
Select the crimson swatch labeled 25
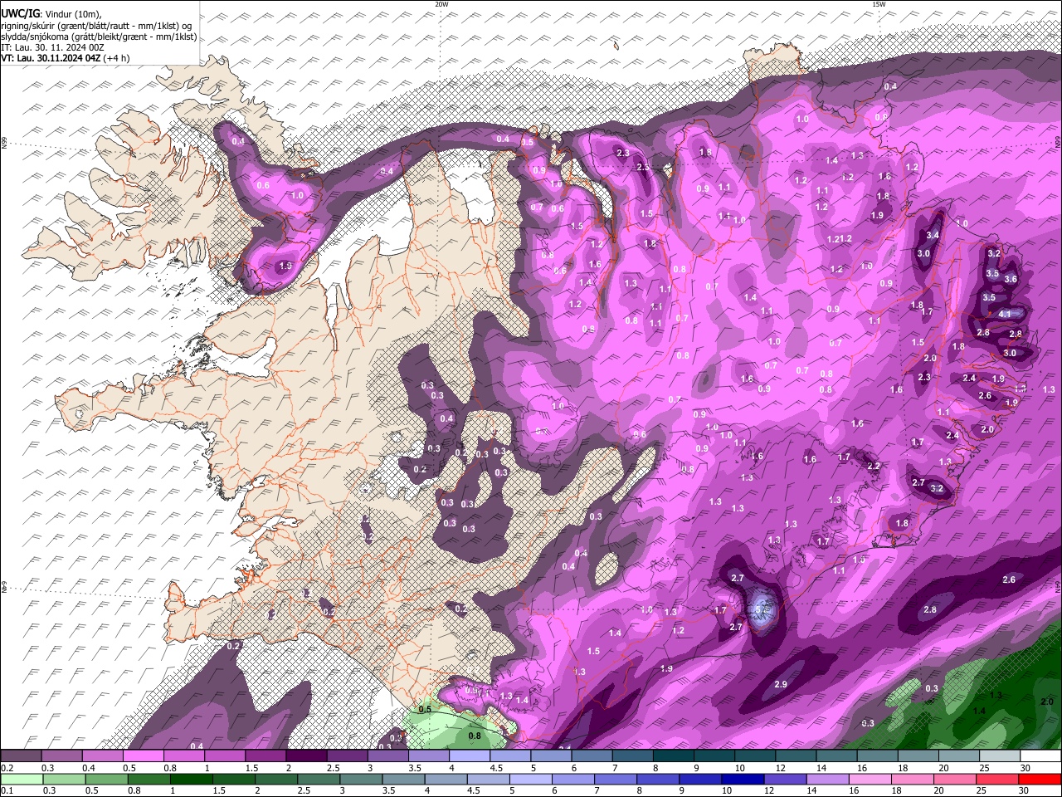coord(998,780)
